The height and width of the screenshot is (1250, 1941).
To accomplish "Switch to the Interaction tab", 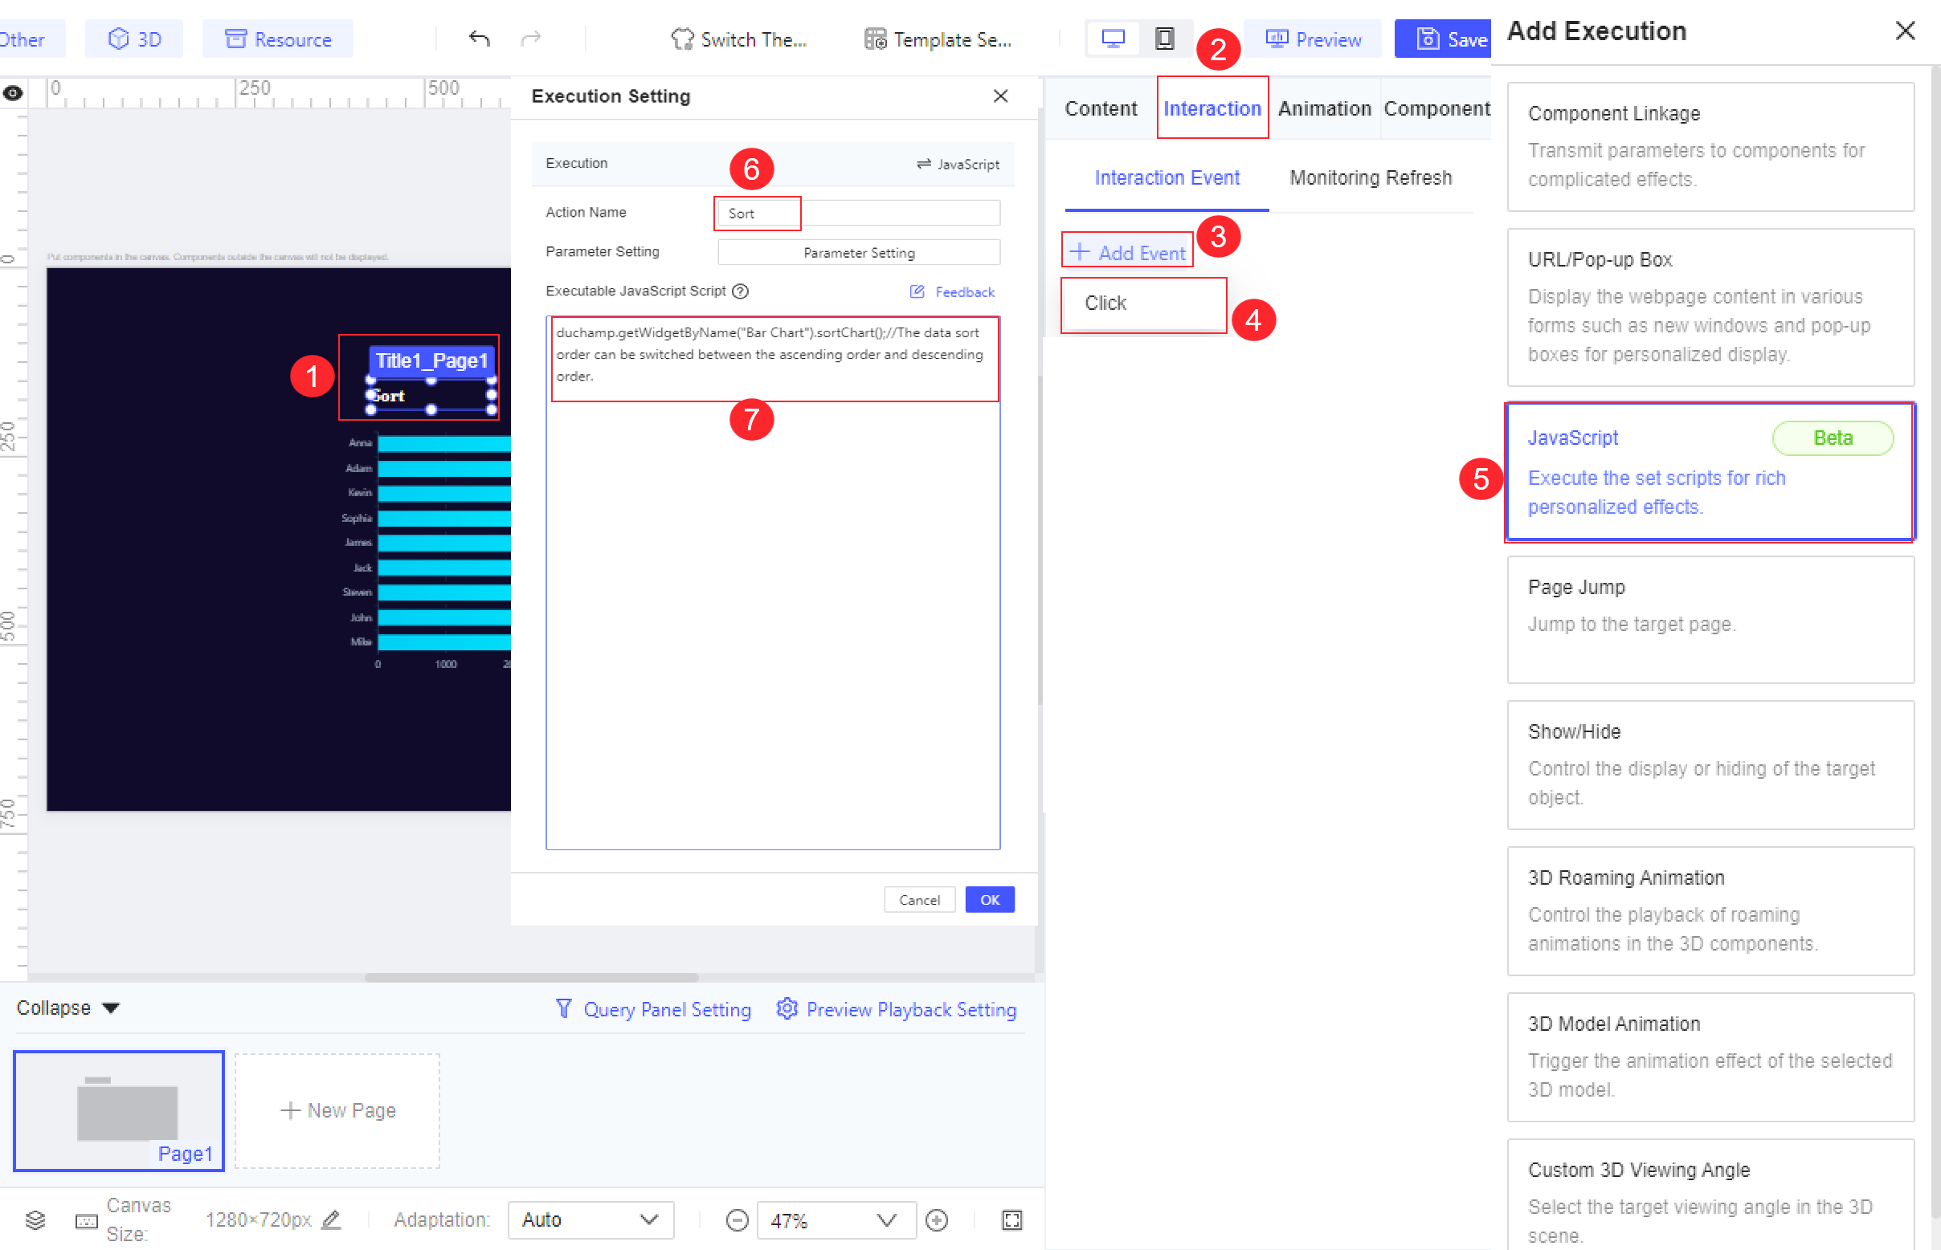I will (x=1212, y=108).
